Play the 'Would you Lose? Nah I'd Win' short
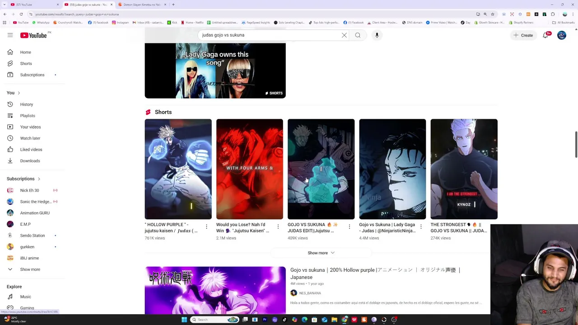This screenshot has width=578, height=325. (250, 169)
